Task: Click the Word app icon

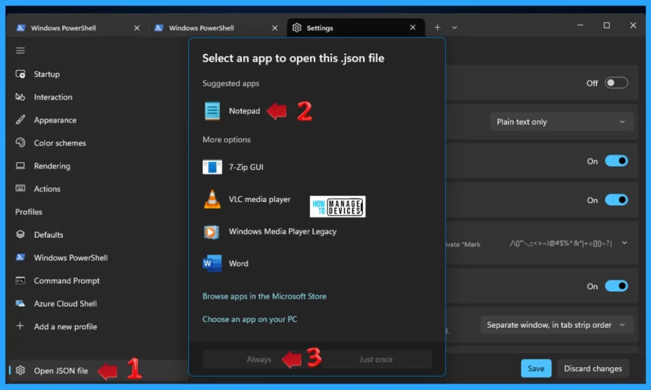Action: (x=212, y=264)
